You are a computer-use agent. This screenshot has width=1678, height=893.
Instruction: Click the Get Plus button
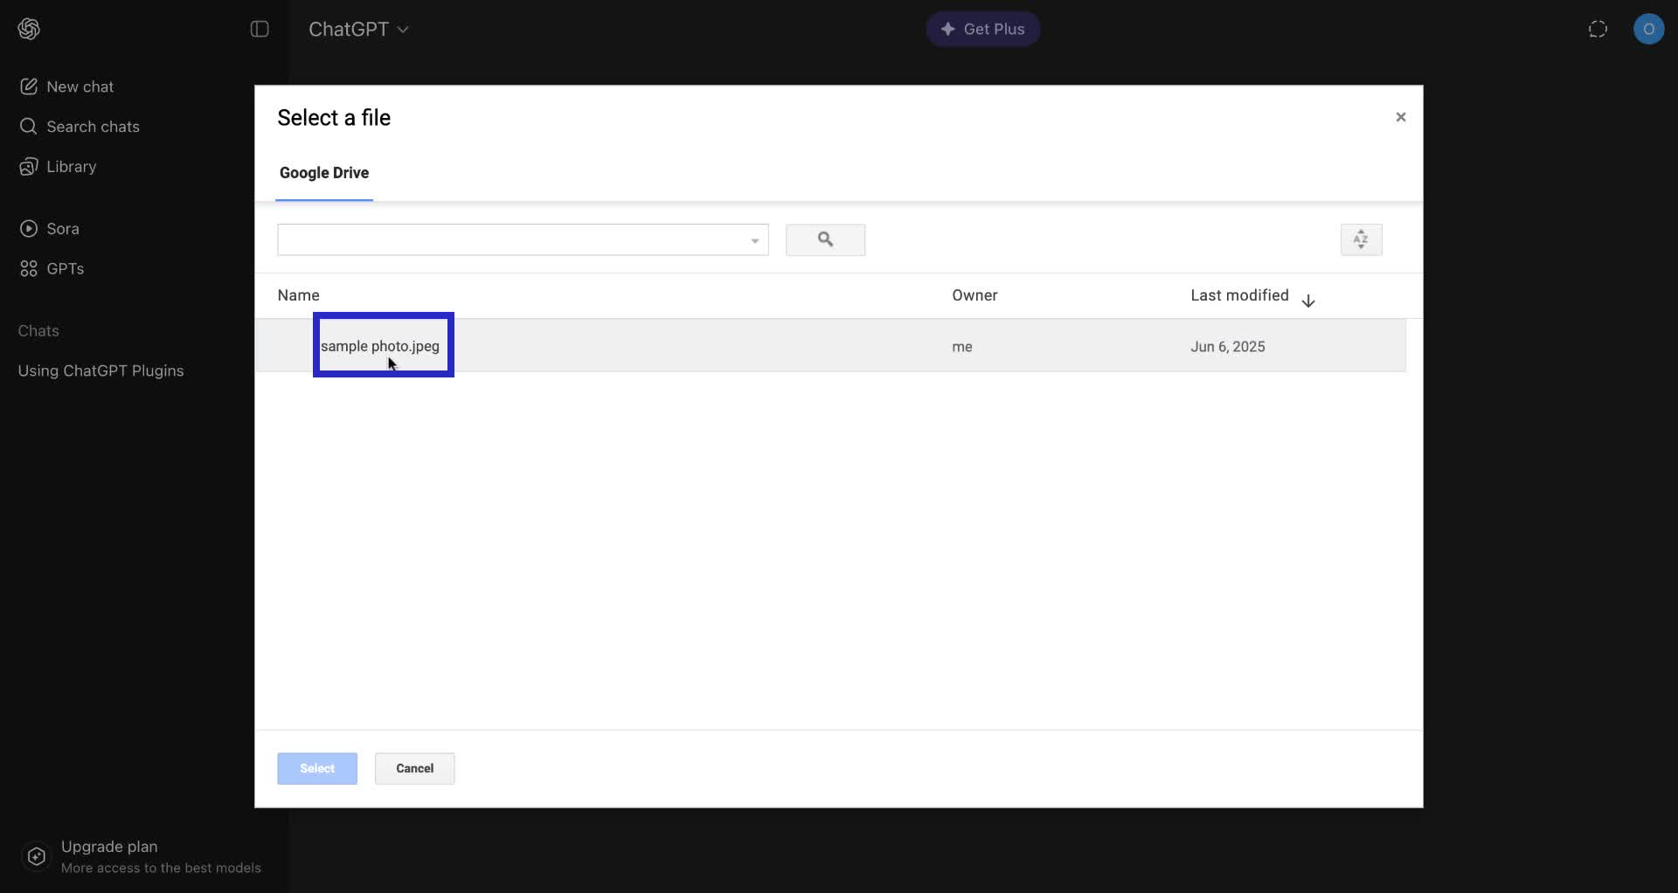click(x=982, y=29)
